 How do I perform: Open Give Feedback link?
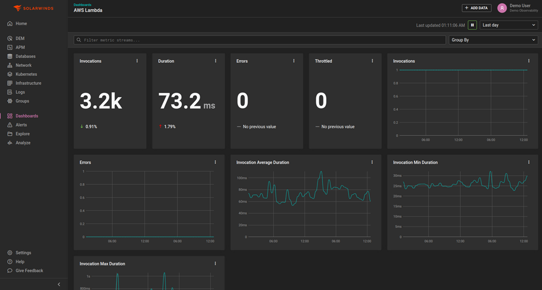tap(29, 271)
